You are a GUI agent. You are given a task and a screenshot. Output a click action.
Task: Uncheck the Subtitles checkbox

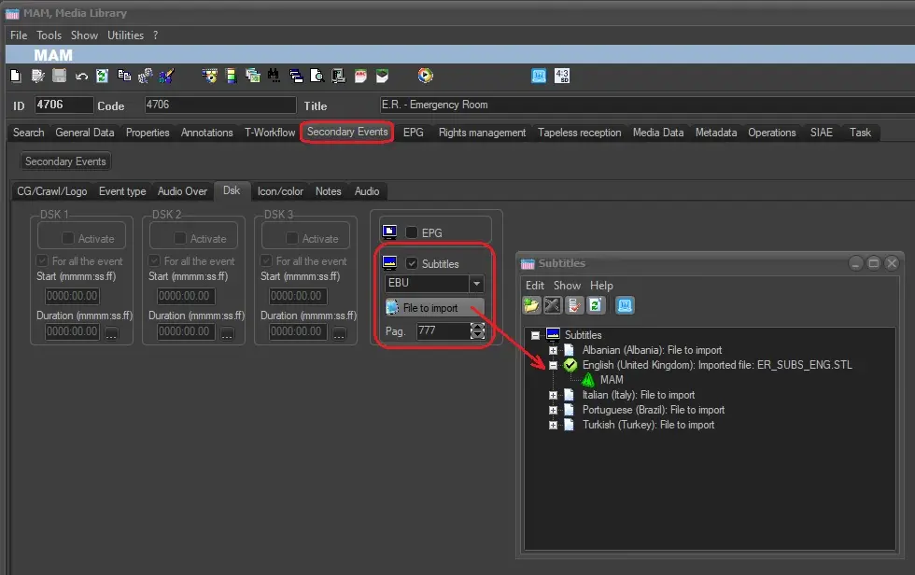click(x=412, y=264)
